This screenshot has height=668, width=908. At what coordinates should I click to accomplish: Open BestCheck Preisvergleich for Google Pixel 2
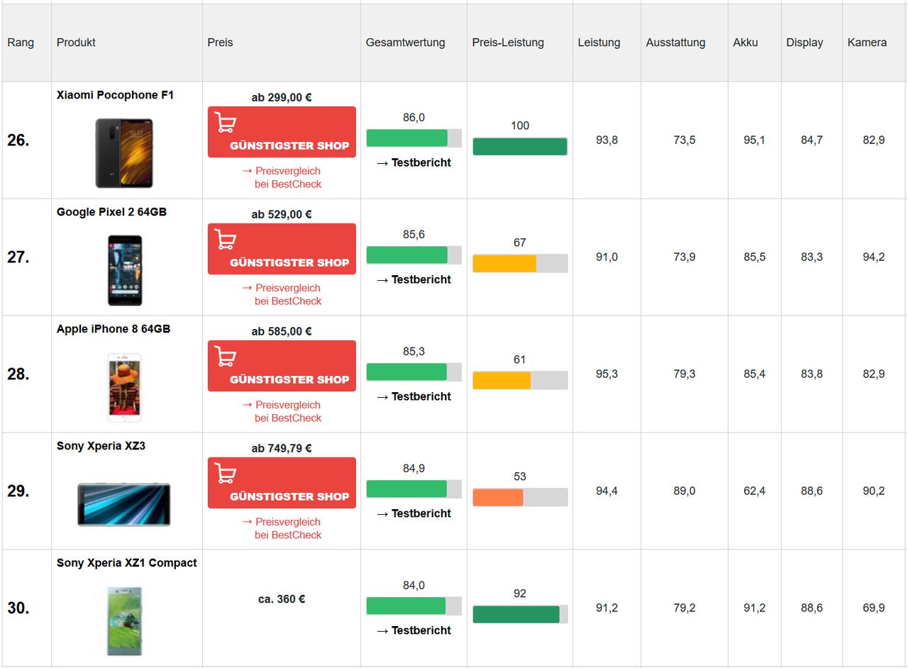[282, 294]
